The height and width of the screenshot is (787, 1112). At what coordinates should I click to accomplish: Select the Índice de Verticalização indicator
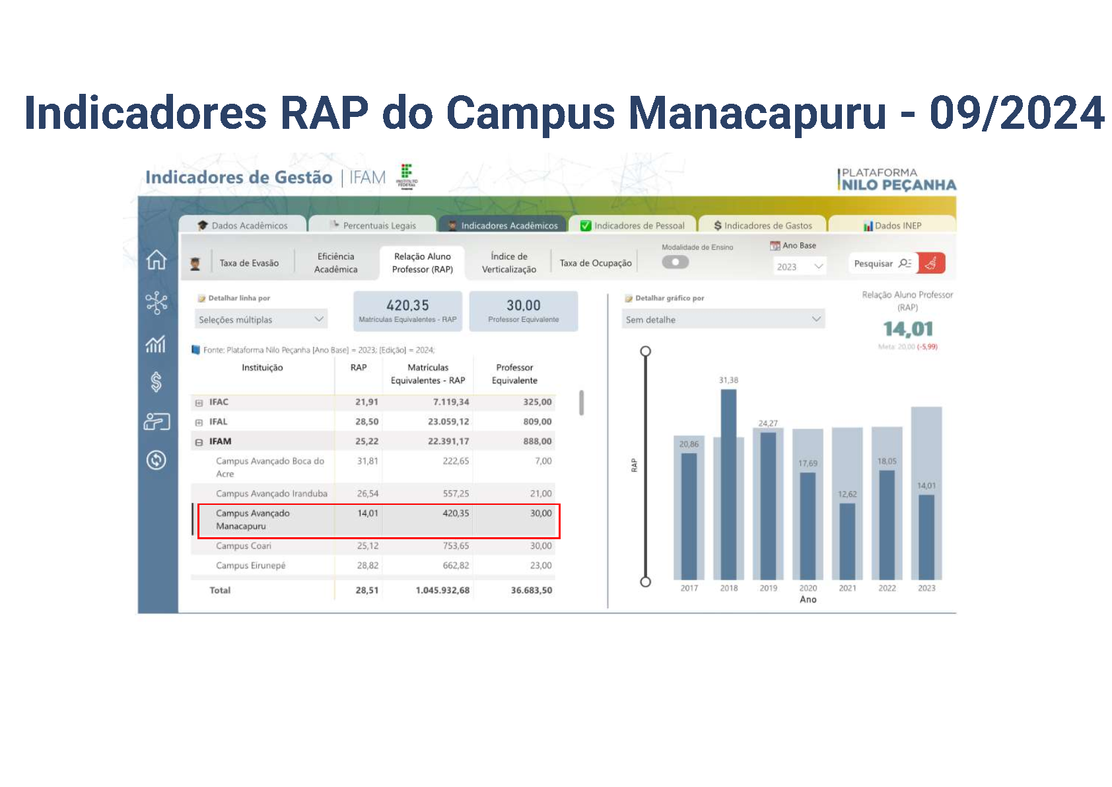click(x=508, y=263)
